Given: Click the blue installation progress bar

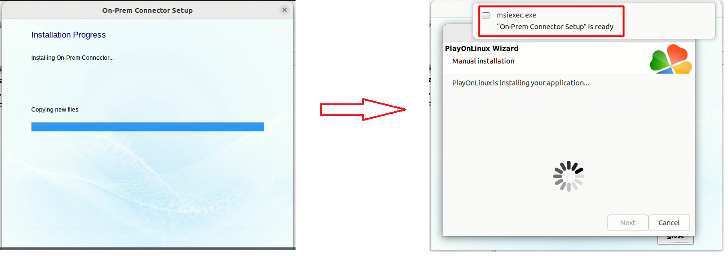Looking at the screenshot, I should click(148, 127).
